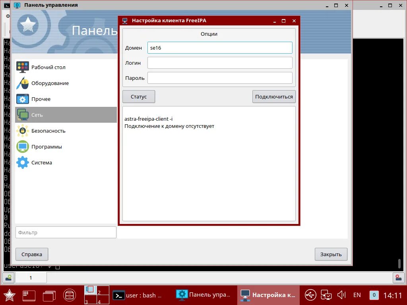
Task: Click the terminal vertical scrollbar handle
Action: (x=400, y=264)
